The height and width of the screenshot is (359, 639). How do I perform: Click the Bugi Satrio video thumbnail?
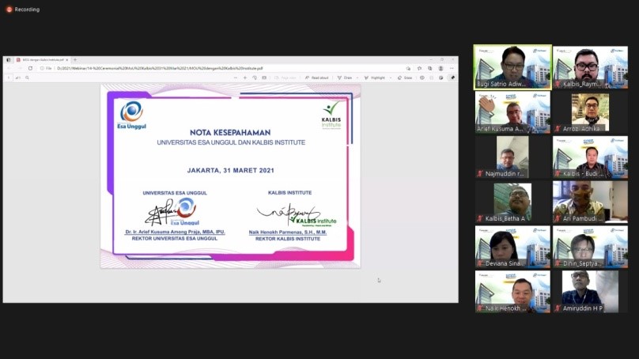pos(512,67)
